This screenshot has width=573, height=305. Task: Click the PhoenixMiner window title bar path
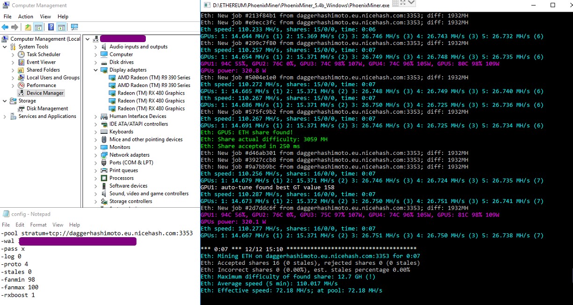click(301, 6)
